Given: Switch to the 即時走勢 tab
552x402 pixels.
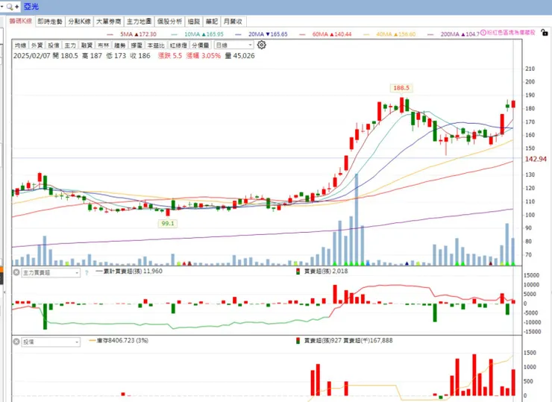Looking at the screenshot, I should 50,22.
